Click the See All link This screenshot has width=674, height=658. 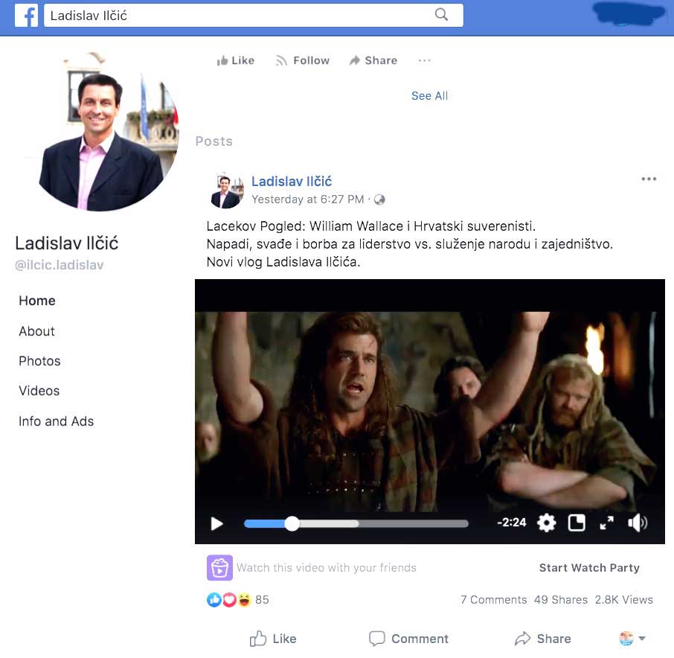[429, 96]
